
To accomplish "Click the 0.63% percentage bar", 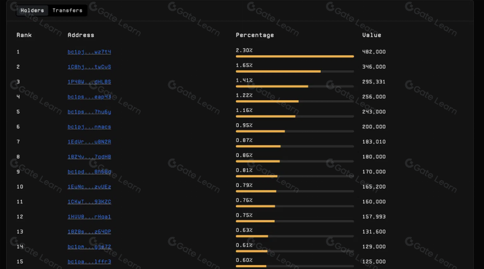I will (295, 236).
